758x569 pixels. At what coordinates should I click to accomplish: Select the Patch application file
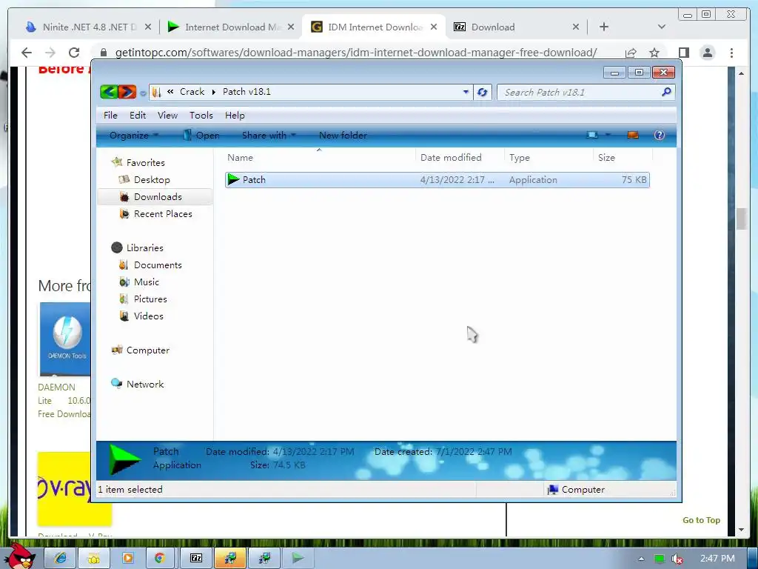click(437, 180)
